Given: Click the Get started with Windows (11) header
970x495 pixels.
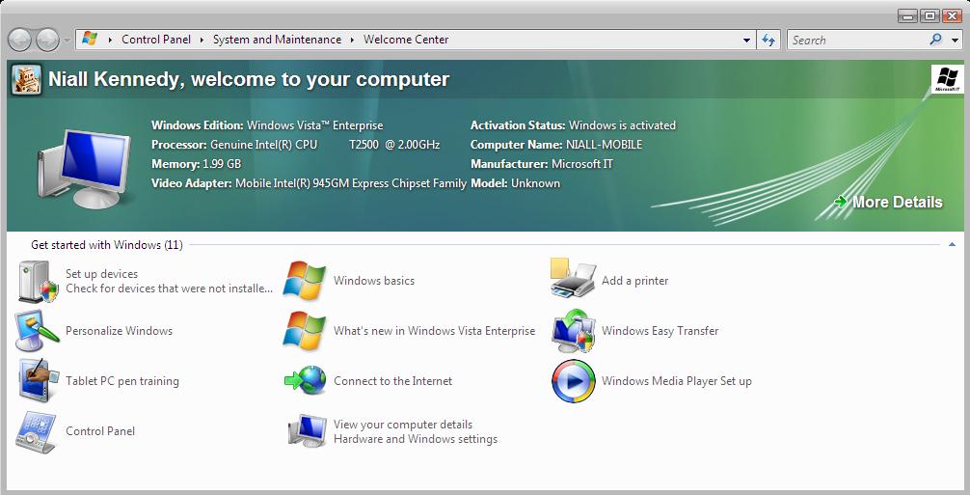Looking at the screenshot, I should click(106, 245).
